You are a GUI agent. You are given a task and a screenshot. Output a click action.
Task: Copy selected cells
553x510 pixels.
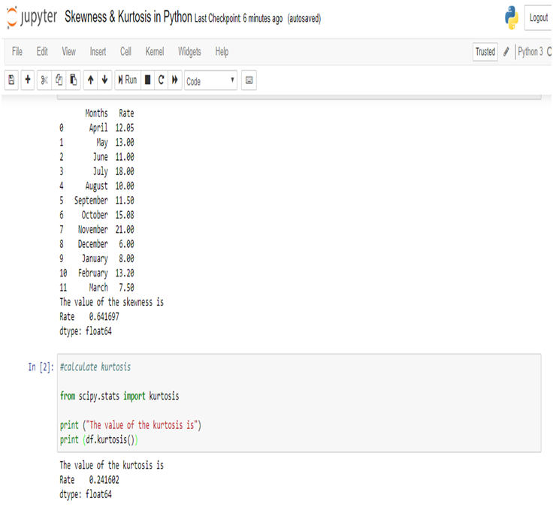[59, 80]
